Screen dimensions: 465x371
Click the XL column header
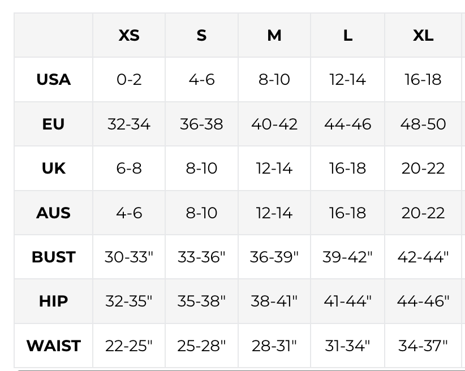(x=423, y=35)
